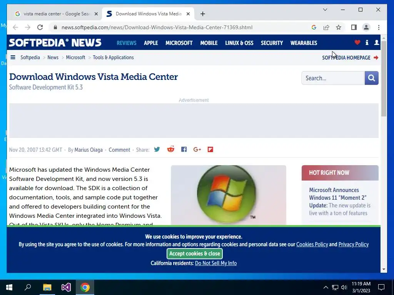Screen dimensions: 394x295
Task: Expand the tab search chevron
Action: coord(325,10)
